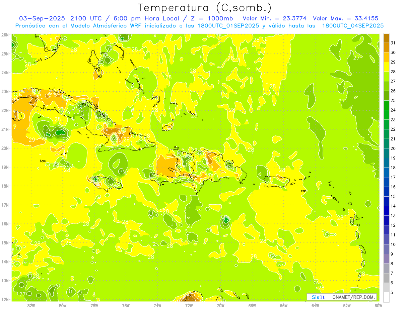Click the 26N latitude axis label
The image size is (402, 310).
pos(5,35)
